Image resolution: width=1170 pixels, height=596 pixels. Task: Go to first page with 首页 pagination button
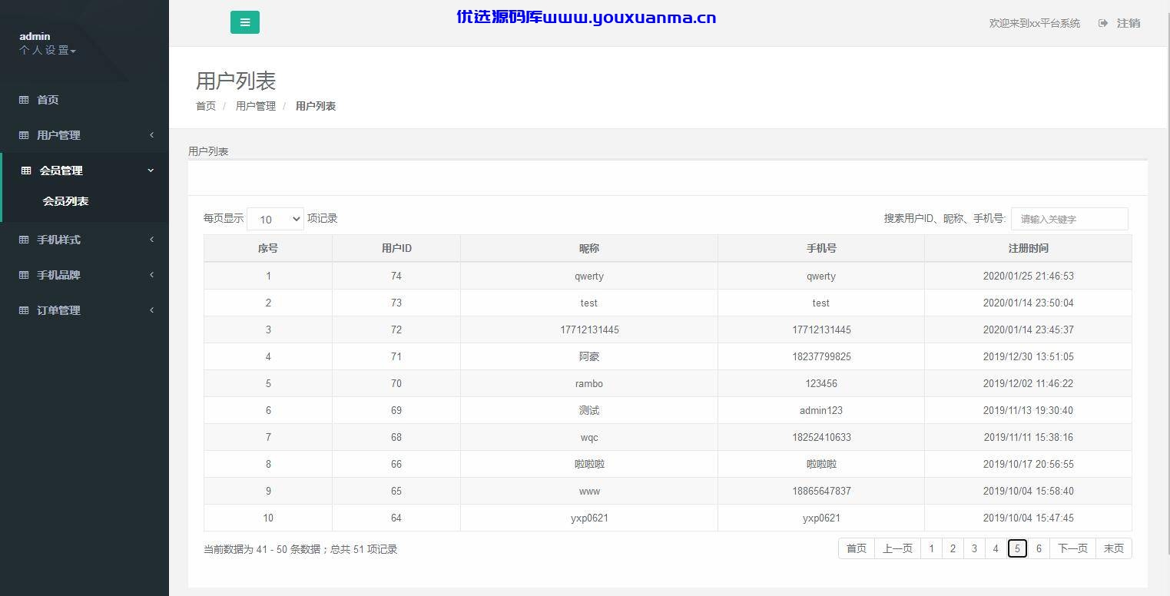tap(857, 548)
